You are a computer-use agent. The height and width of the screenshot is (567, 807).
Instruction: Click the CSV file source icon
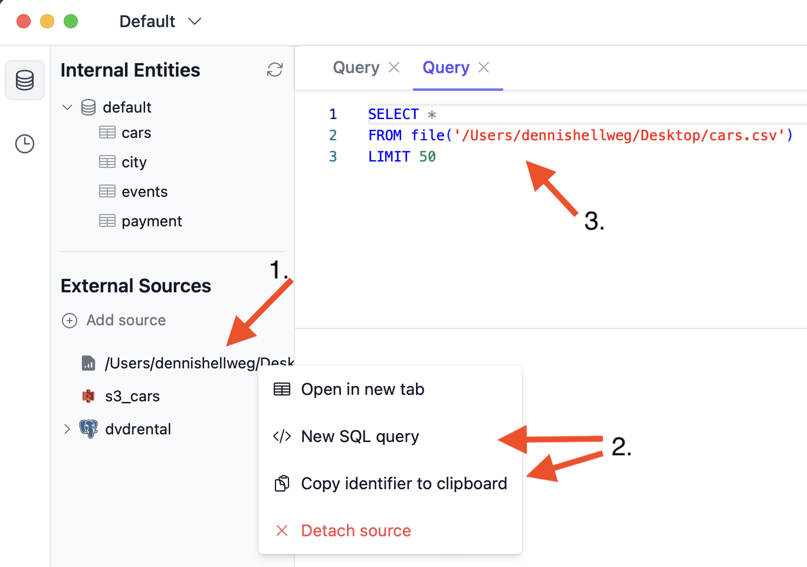pos(88,363)
